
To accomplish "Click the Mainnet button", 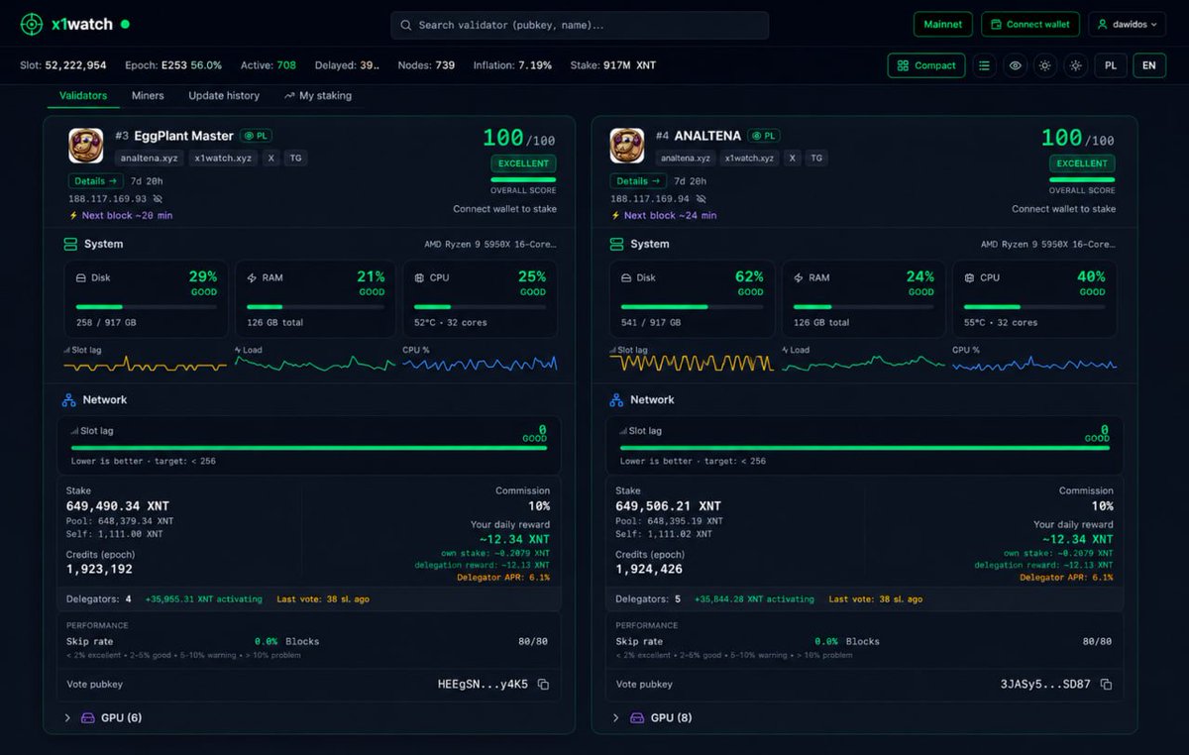I will click(x=943, y=24).
